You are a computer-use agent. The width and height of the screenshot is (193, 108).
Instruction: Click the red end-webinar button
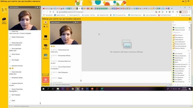46,80
